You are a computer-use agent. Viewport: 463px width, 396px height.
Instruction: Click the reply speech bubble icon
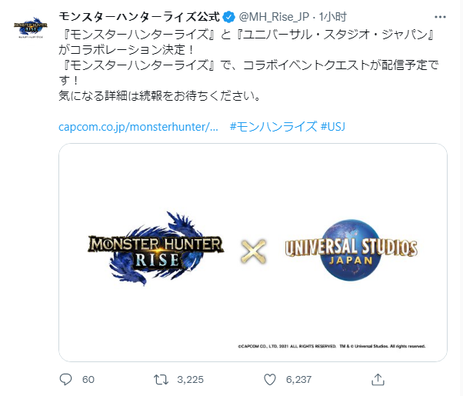point(65,379)
